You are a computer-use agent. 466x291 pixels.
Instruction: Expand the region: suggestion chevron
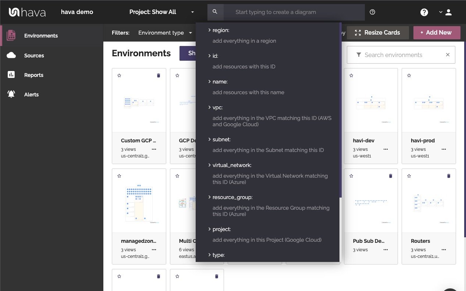pyautogui.click(x=209, y=30)
